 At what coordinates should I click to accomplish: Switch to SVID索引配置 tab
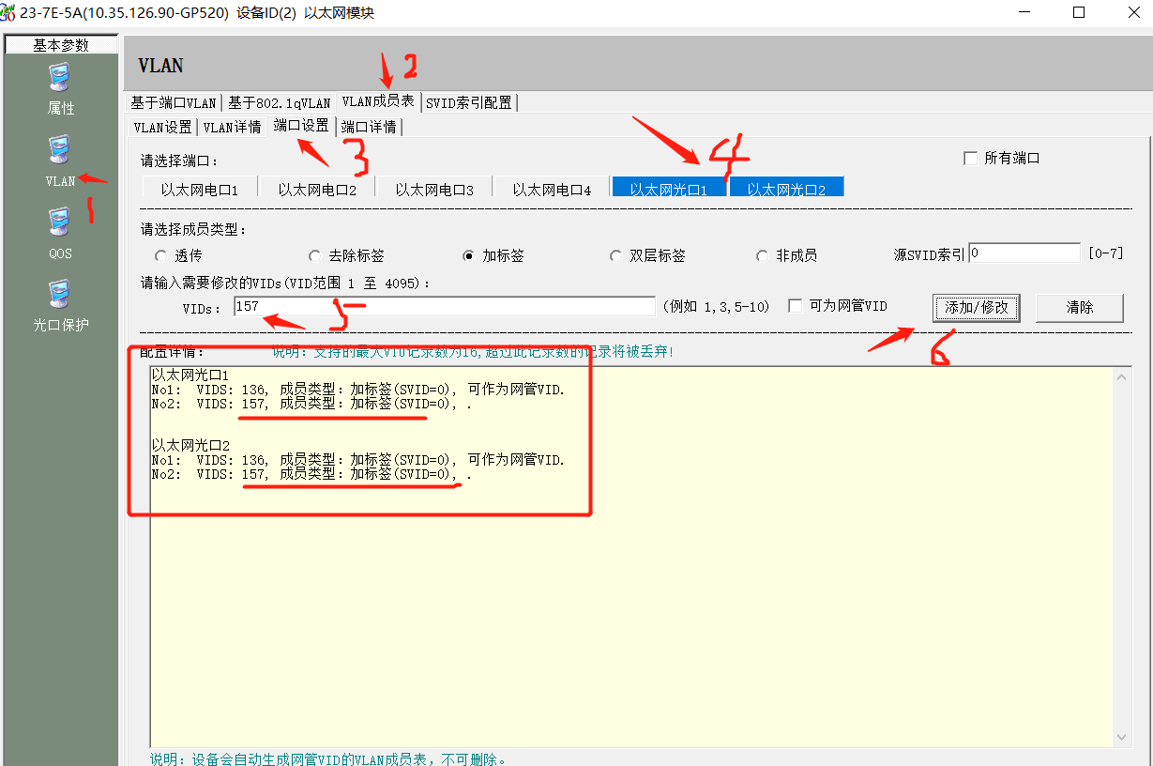(x=469, y=102)
